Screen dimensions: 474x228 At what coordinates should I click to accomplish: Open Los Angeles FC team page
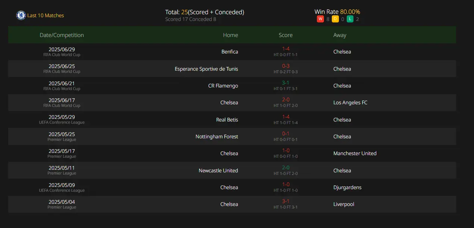(350, 102)
